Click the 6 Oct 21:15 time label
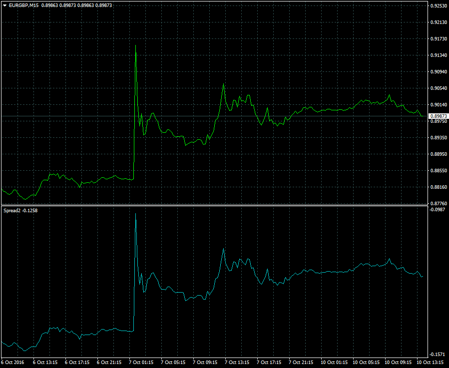Image resolution: width=449 pixels, height=368 pixels. click(x=110, y=363)
